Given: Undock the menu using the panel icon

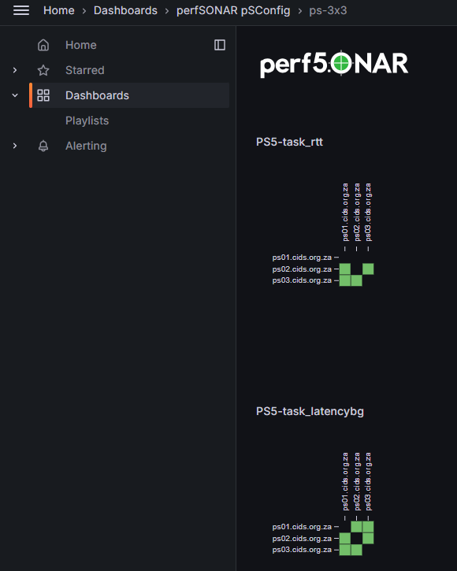Looking at the screenshot, I should [220, 45].
